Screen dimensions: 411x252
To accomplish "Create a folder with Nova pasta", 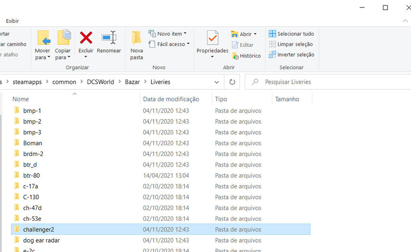I will pos(136,46).
